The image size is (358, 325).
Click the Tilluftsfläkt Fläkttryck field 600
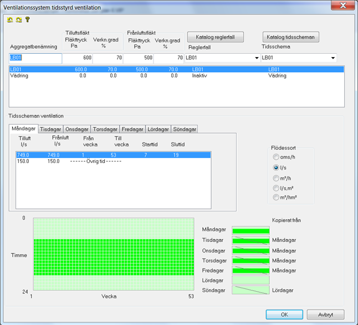[x=77, y=58]
